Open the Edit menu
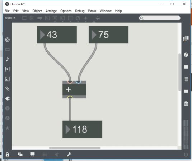This screenshot has height=161, width=192. pyautogui.click(x=16, y=11)
